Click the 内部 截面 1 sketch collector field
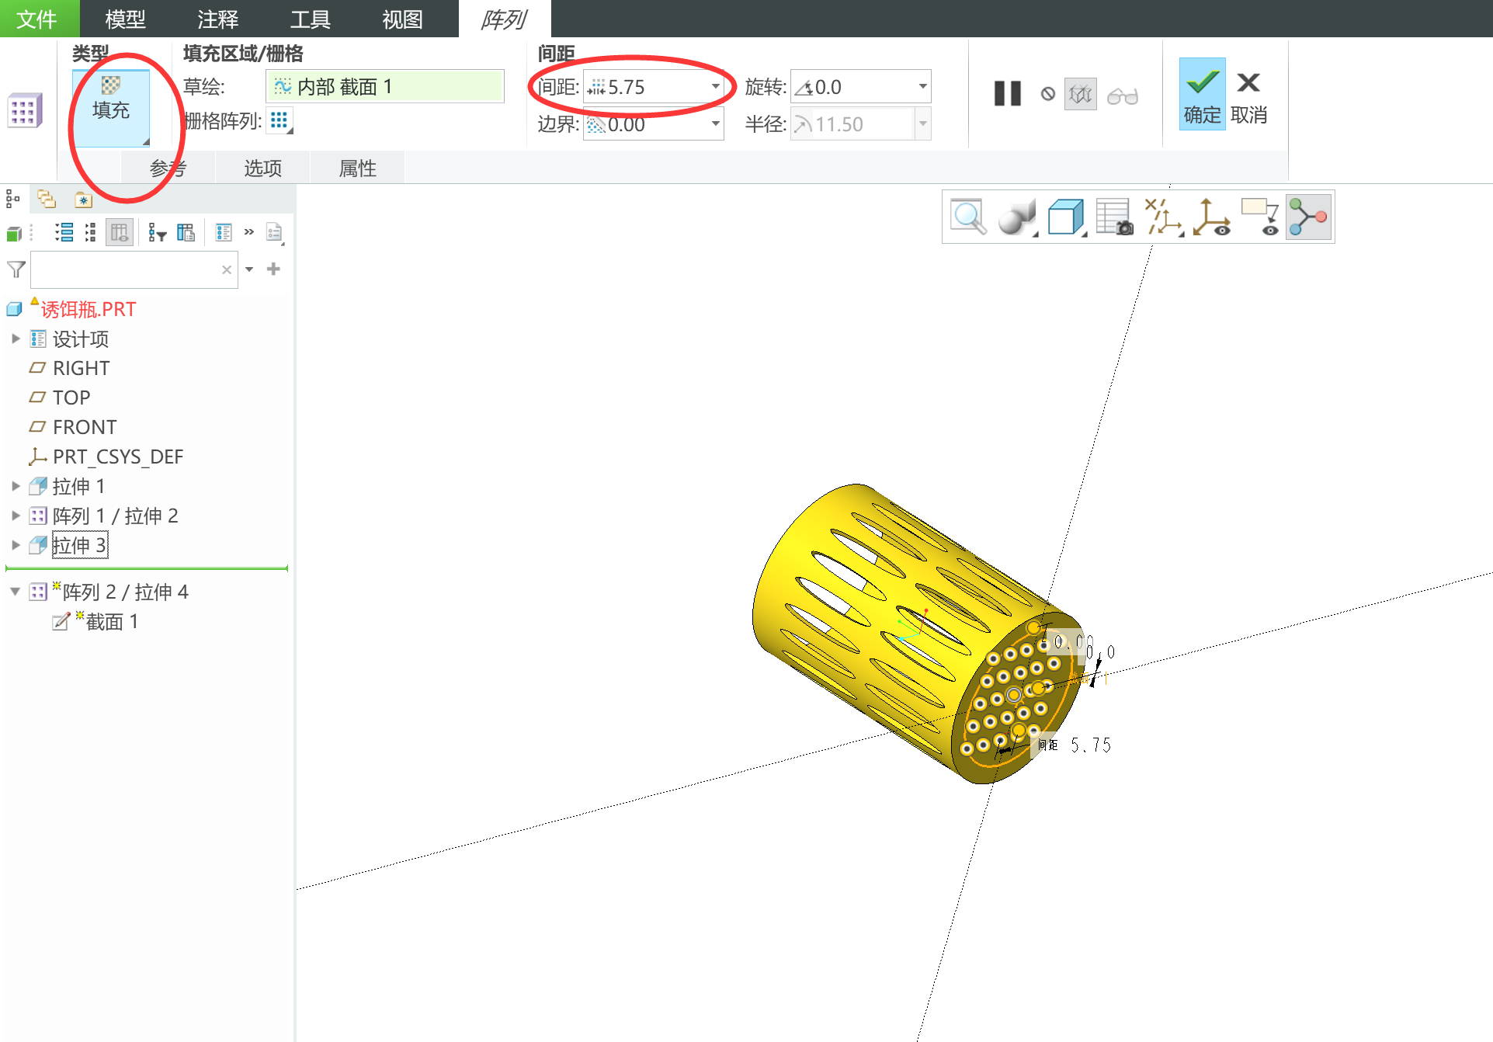This screenshot has height=1042, width=1493. pyautogui.click(x=385, y=86)
